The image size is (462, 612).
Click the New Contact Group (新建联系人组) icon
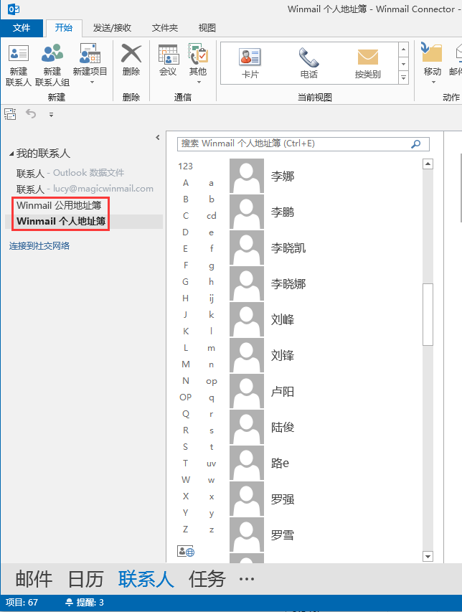[52, 55]
